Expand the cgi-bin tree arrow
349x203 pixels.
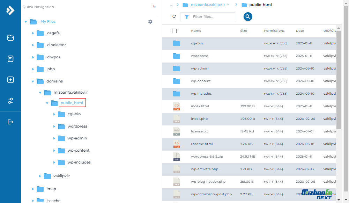(54, 114)
